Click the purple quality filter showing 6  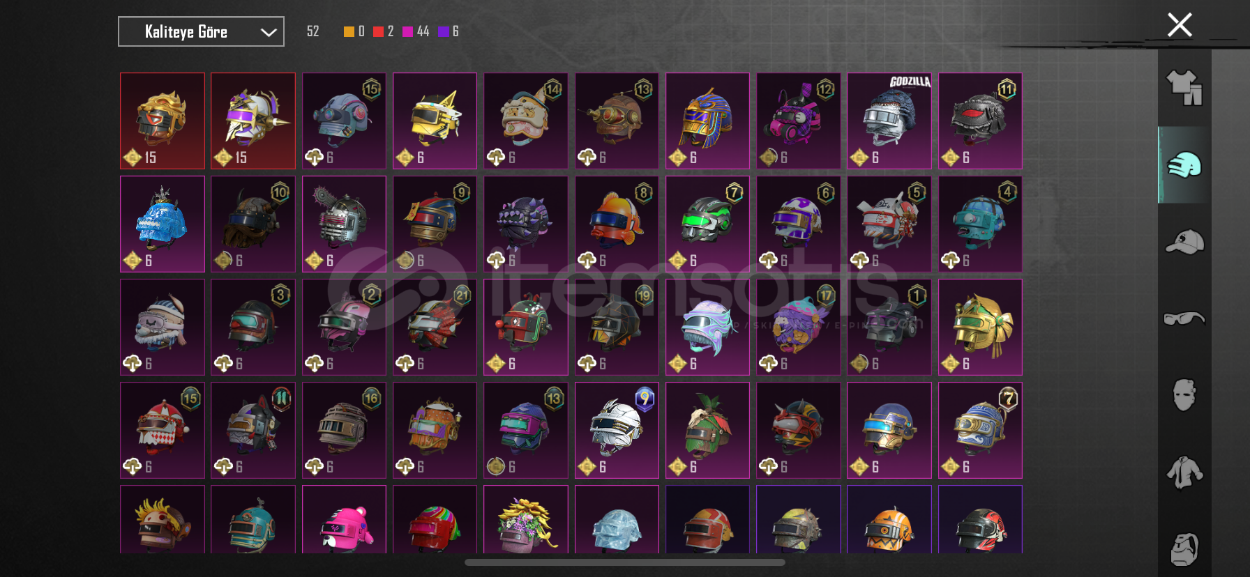tap(448, 31)
